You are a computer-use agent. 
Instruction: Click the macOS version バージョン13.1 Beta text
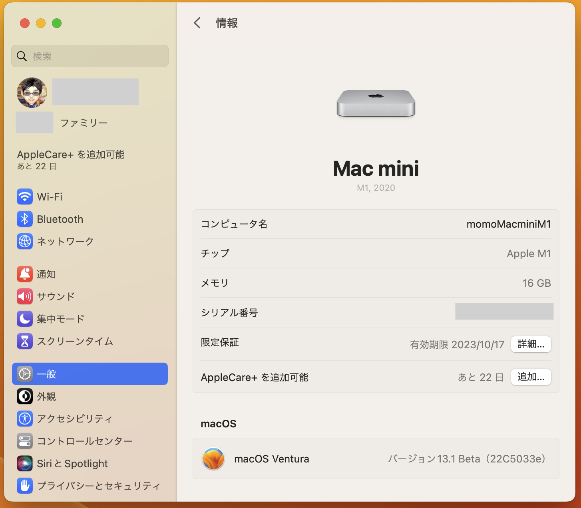467,458
